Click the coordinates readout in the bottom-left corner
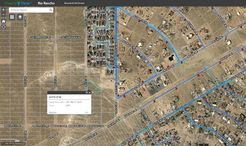Viewport: 246px width, 146px height. click(x=14, y=144)
